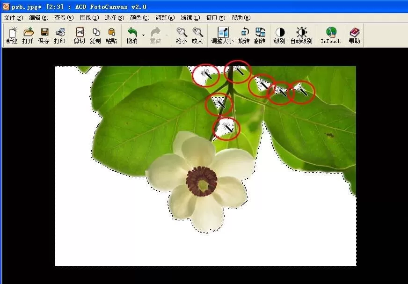Save the image using the 保存 icon
This screenshot has height=284, width=408.
(x=44, y=36)
